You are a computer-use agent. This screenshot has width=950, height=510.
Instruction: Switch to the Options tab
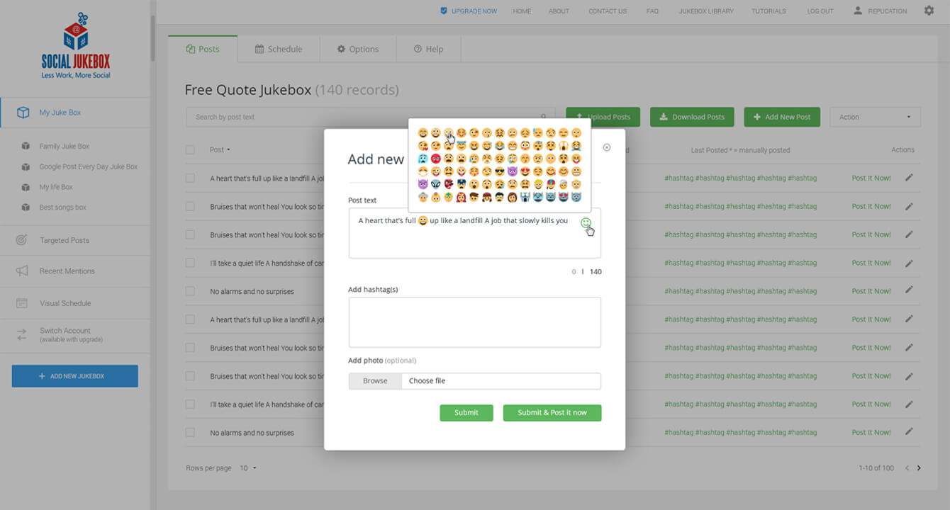[x=358, y=49]
